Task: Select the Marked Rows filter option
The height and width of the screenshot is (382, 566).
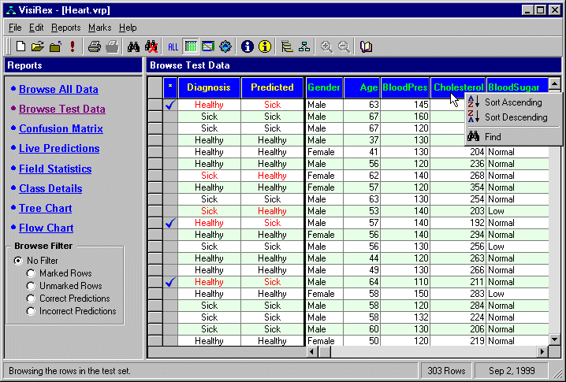Action: coord(31,273)
